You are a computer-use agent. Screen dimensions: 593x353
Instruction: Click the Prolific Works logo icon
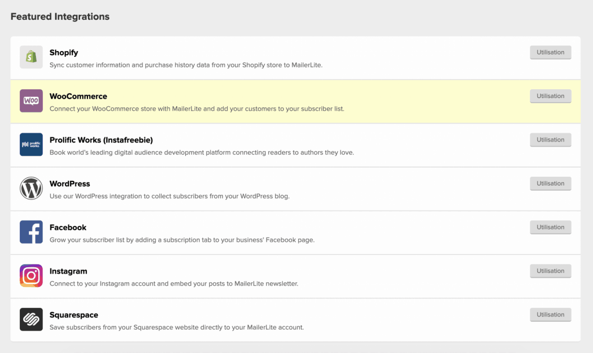[x=31, y=144]
